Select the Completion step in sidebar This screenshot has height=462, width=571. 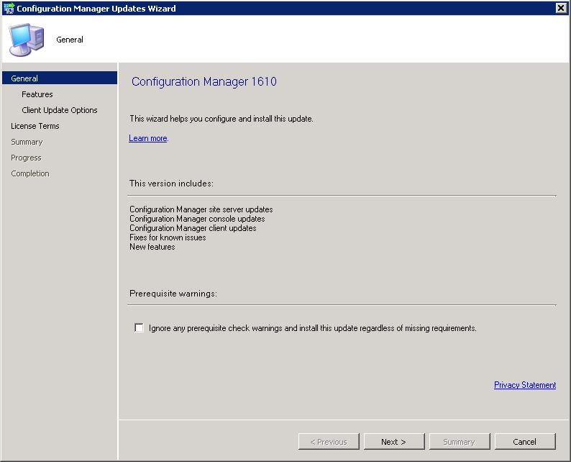[30, 173]
